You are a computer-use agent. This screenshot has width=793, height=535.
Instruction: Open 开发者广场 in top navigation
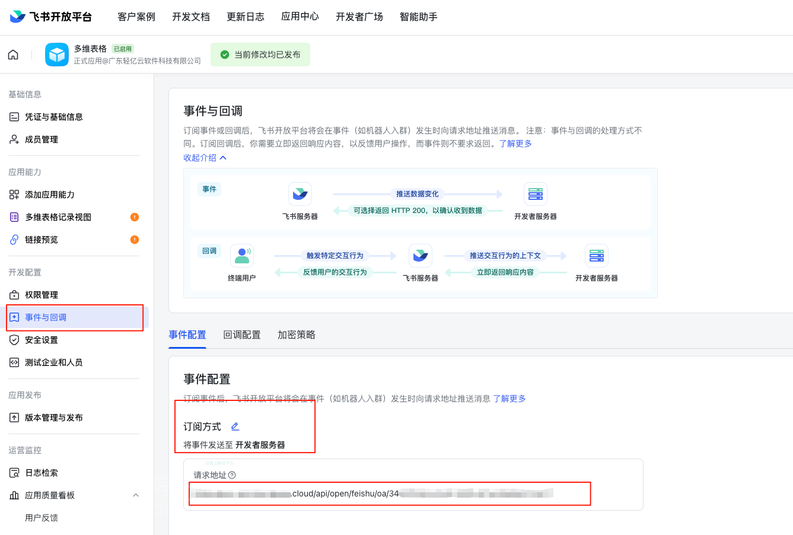tap(359, 17)
